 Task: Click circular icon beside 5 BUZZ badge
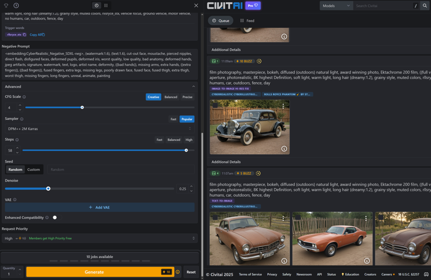click(258, 173)
